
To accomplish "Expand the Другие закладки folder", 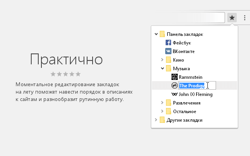I will pyautogui.click(x=156, y=120).
